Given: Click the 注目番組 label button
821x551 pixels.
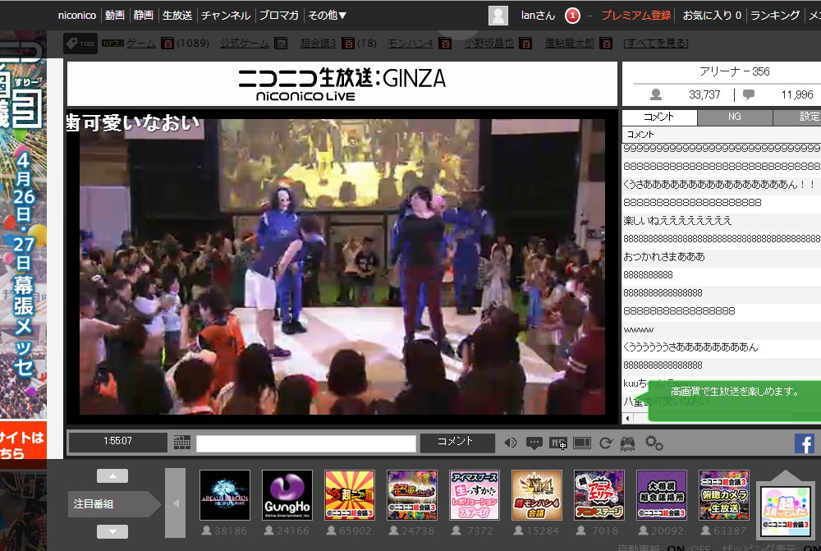Looking at the screenshot, I should click(x=113, y=504).
